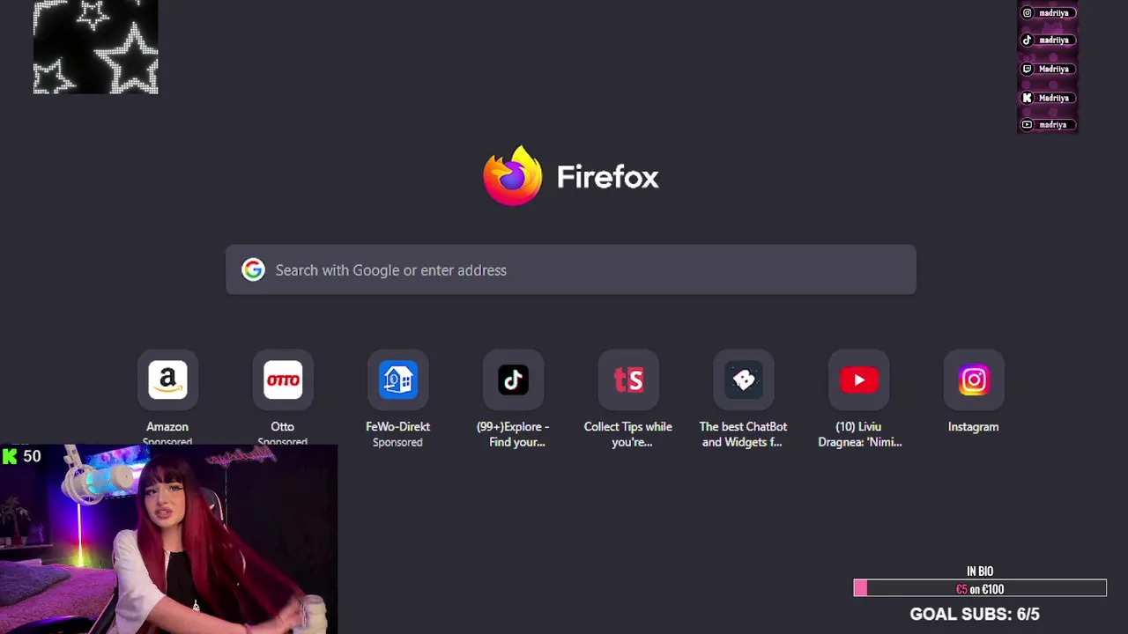The width and height of the screenshot is (1128, 634).
Task: Click the Kick Madriiya overlay badge
Action: [x=1047, y=98]
